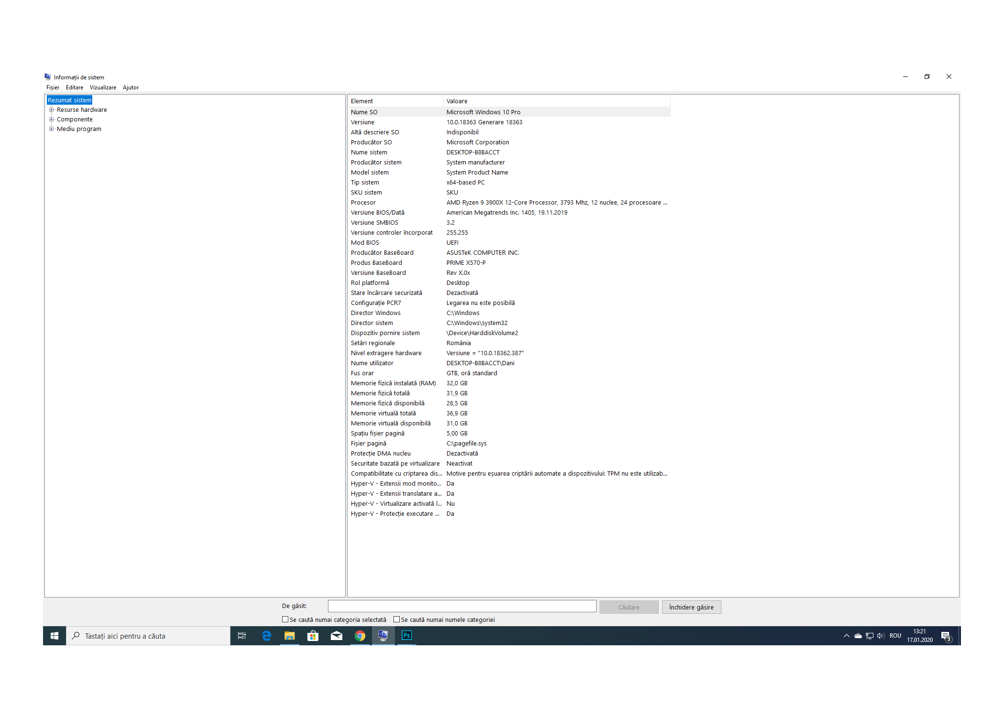Click the Valoare column header
This screenshot has width=1004, height=717.
click(x=557, y=101)
